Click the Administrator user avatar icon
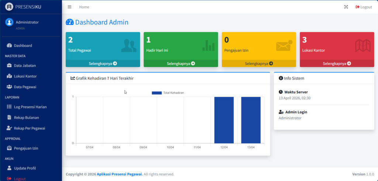Viewport: 378px width, 181px height. [x=9, y=22]
